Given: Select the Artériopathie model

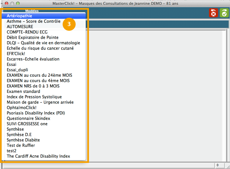Looking at the screenshot, I should point(19,16).
